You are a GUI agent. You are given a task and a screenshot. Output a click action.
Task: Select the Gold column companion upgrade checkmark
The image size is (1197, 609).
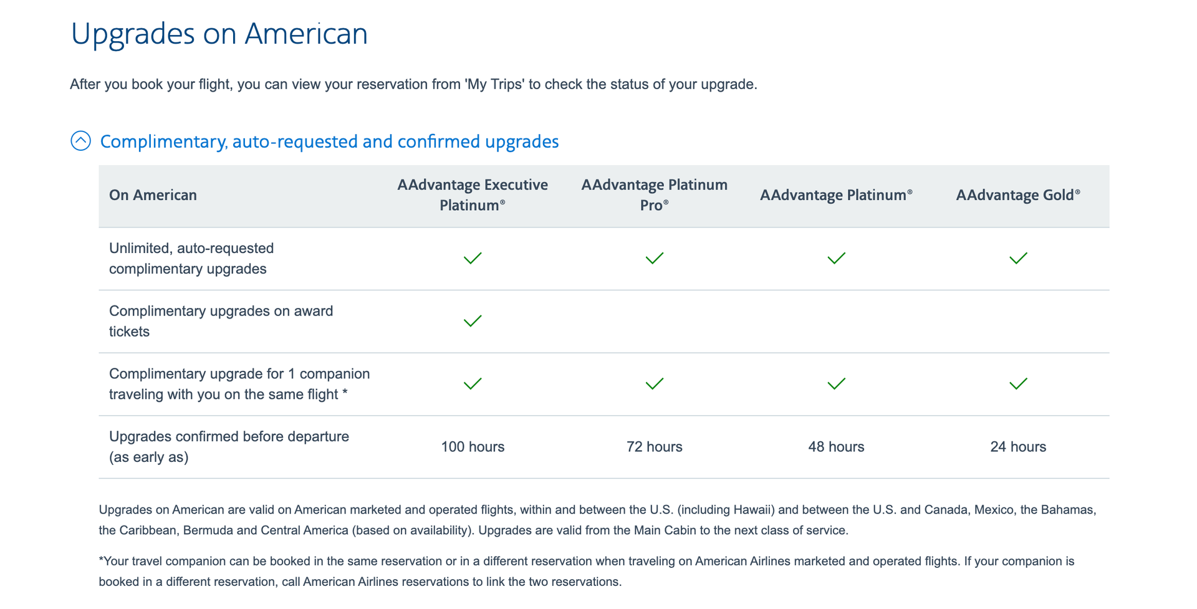tap(1019, 384)
